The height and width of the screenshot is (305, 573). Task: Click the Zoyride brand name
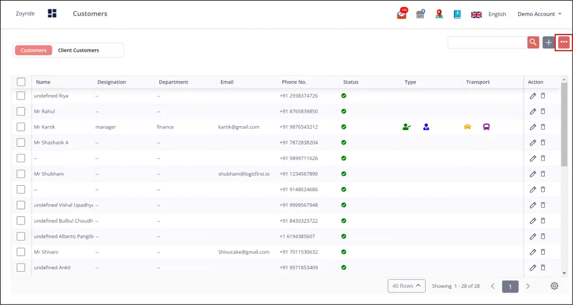[25, 14]
